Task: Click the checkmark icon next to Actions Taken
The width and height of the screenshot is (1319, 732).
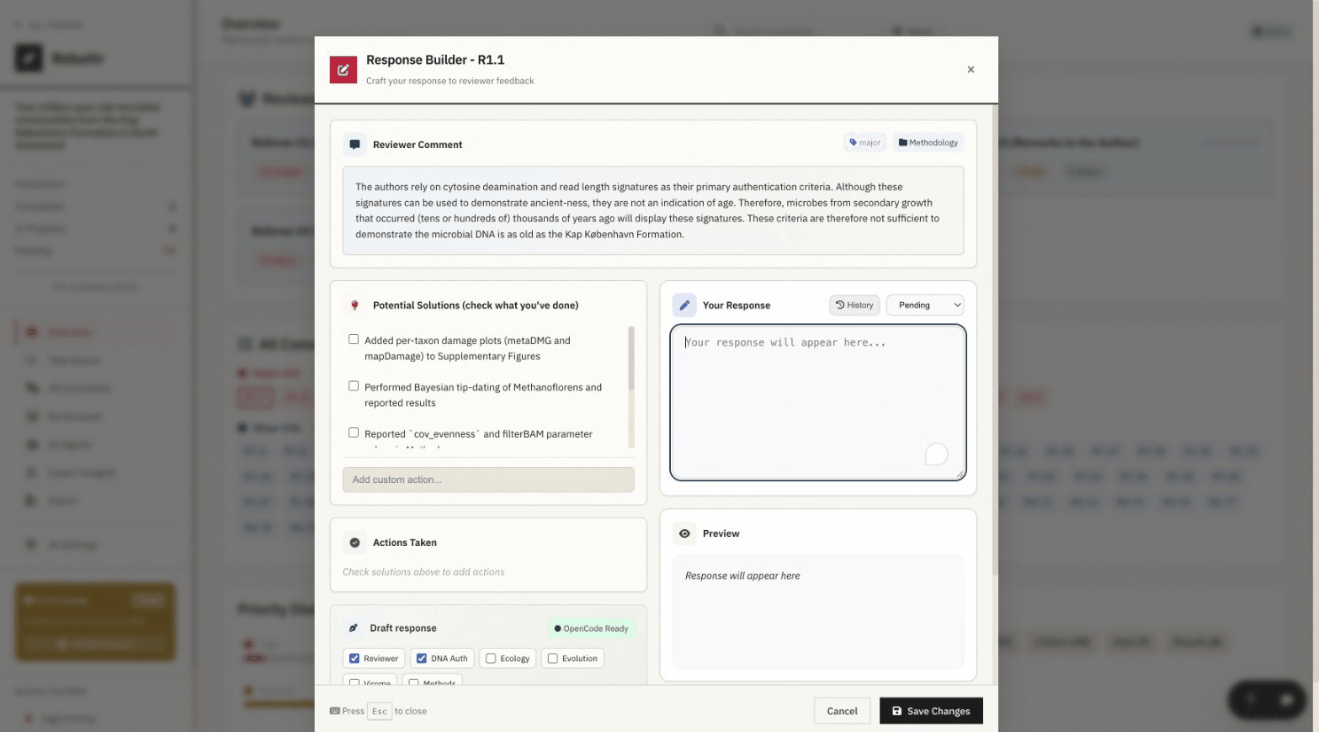Action: [x=355, y=541]
